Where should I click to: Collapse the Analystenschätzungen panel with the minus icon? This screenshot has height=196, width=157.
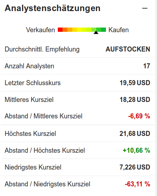click(145, 8)
